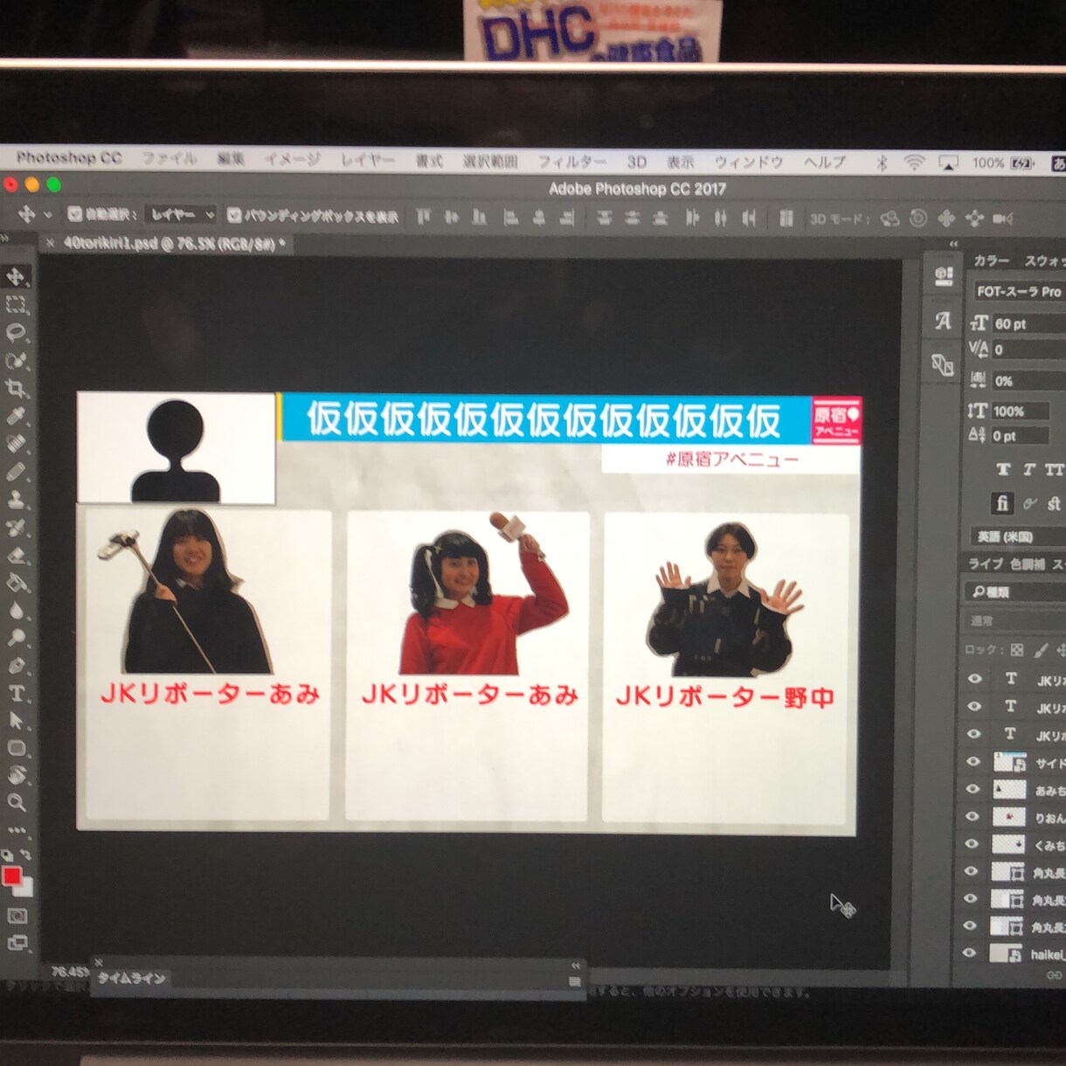Open the 種類 layer filter dropdown
The height and width of the screenshot is (1066, 1066).
[1015, 592]
